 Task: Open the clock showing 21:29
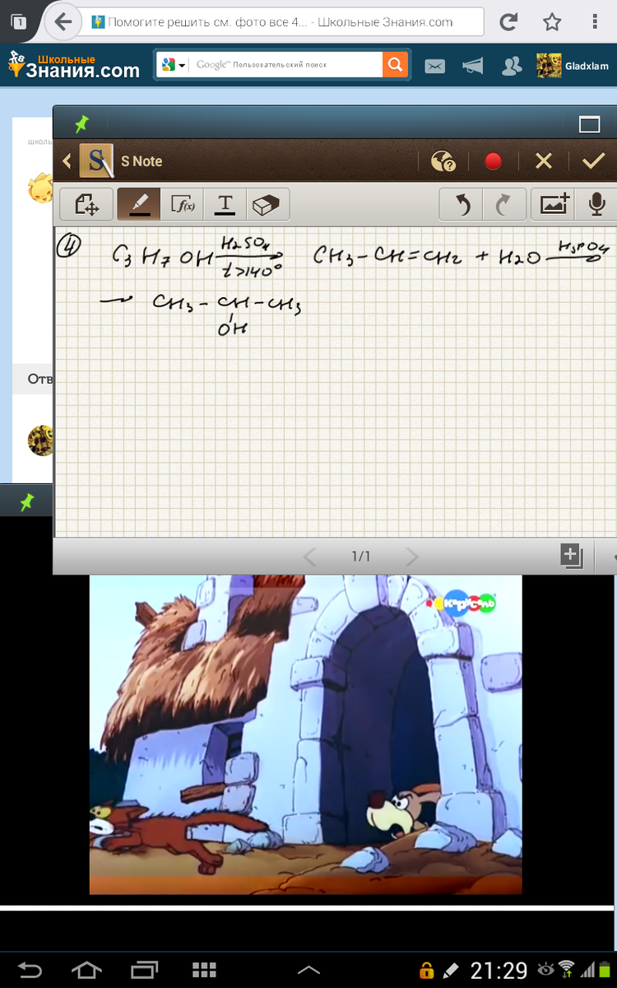[499, 969]
